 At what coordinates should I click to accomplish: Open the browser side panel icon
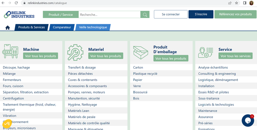pyautogui.click(x=245, y=3)
